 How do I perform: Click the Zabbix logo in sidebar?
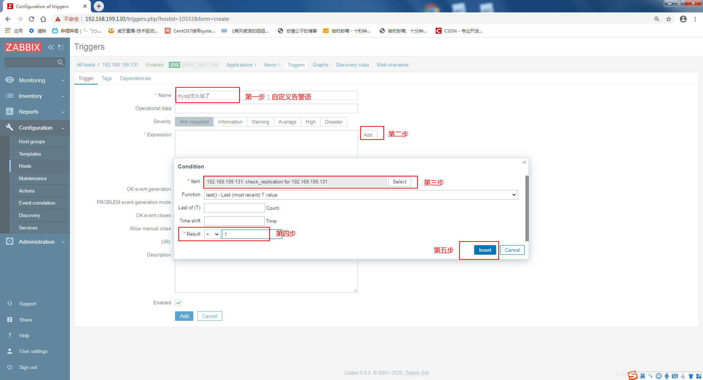pos(23,47)
